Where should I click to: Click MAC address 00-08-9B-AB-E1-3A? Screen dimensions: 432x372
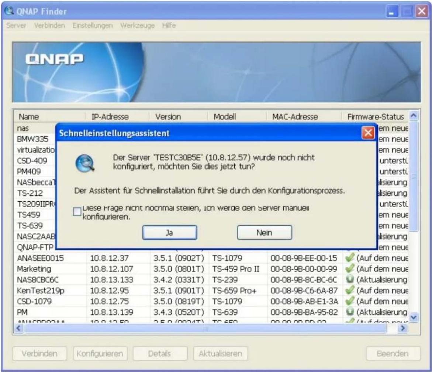coord(304,301)
